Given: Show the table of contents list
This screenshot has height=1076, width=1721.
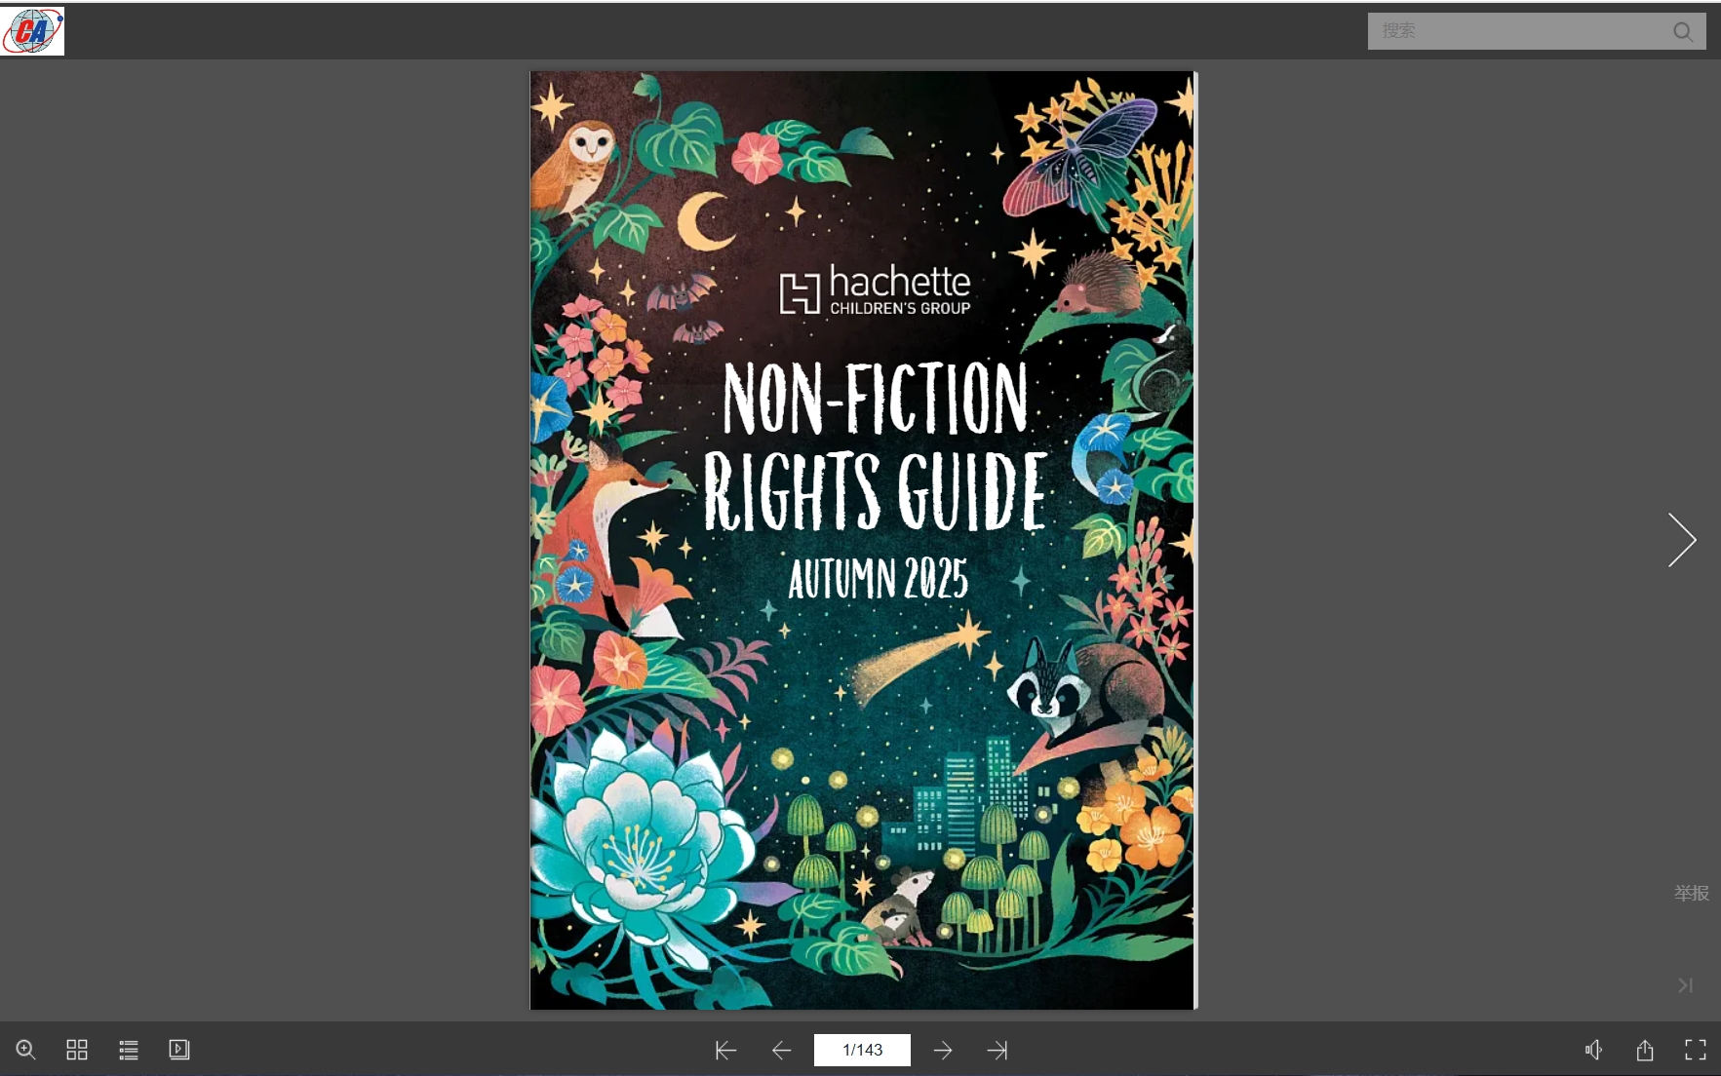Looking at the screenshot, I should coord(129,1050).
